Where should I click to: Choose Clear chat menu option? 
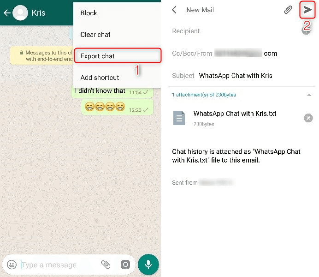tap(95, 35)
